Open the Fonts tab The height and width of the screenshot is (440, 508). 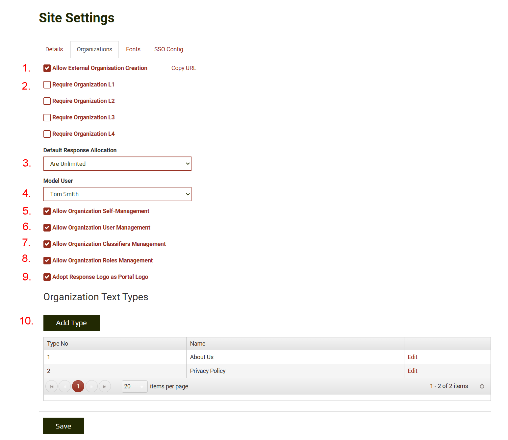[x=133, y=49]
